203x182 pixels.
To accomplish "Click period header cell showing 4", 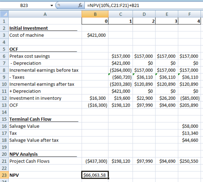I will pyautogui.click(x=189, y=21).
